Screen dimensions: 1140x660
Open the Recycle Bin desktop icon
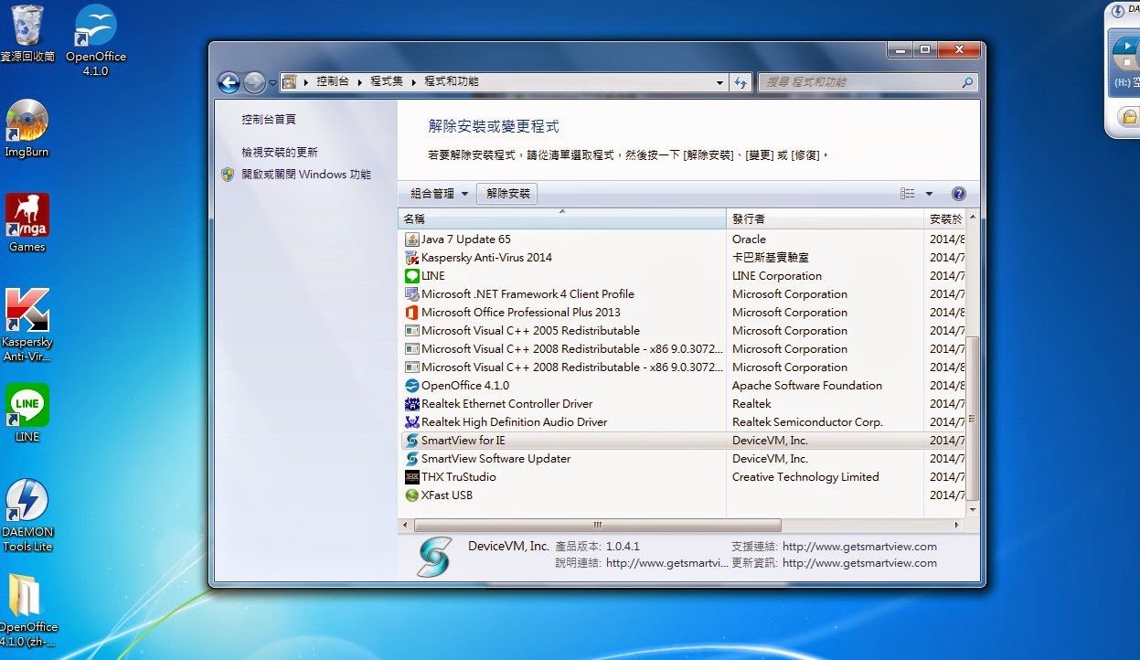tap(27, 33)
